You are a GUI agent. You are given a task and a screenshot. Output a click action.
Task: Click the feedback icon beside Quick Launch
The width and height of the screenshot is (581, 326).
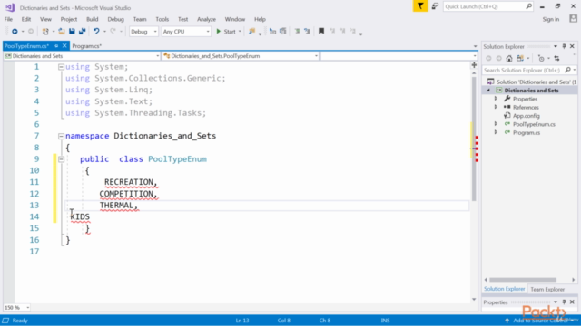point(435,6)
